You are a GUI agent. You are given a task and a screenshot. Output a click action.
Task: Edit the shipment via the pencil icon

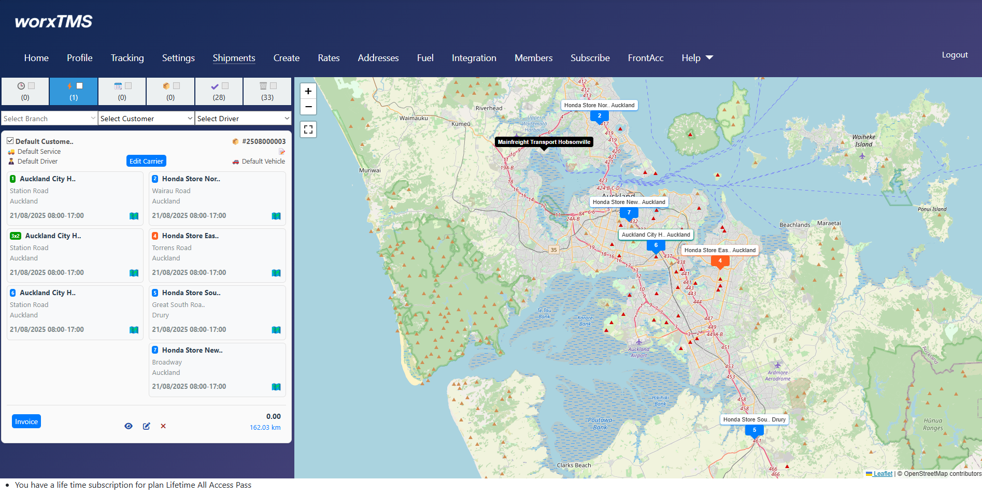click(x=146, y=426)
